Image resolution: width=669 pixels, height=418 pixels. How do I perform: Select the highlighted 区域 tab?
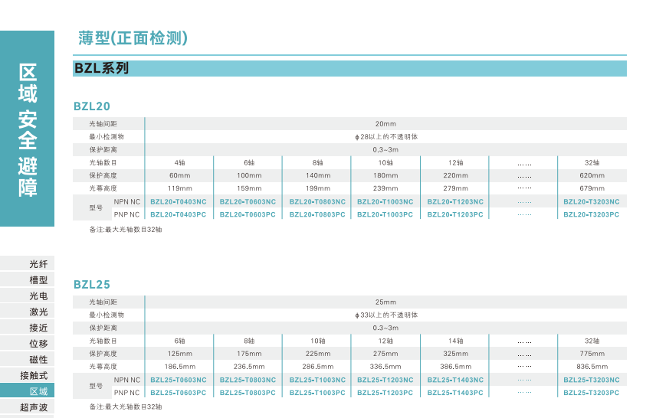(x=38, y=392)
